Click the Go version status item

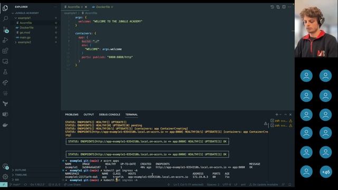coord(37,184)
